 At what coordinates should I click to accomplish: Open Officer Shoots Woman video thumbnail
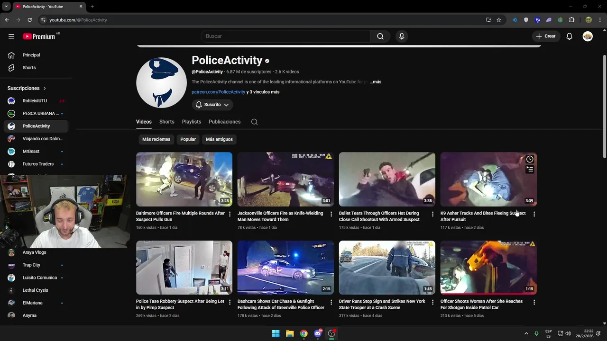click(x=488, y=268)
